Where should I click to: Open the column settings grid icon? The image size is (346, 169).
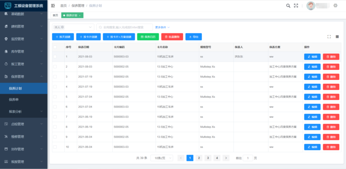337,37
